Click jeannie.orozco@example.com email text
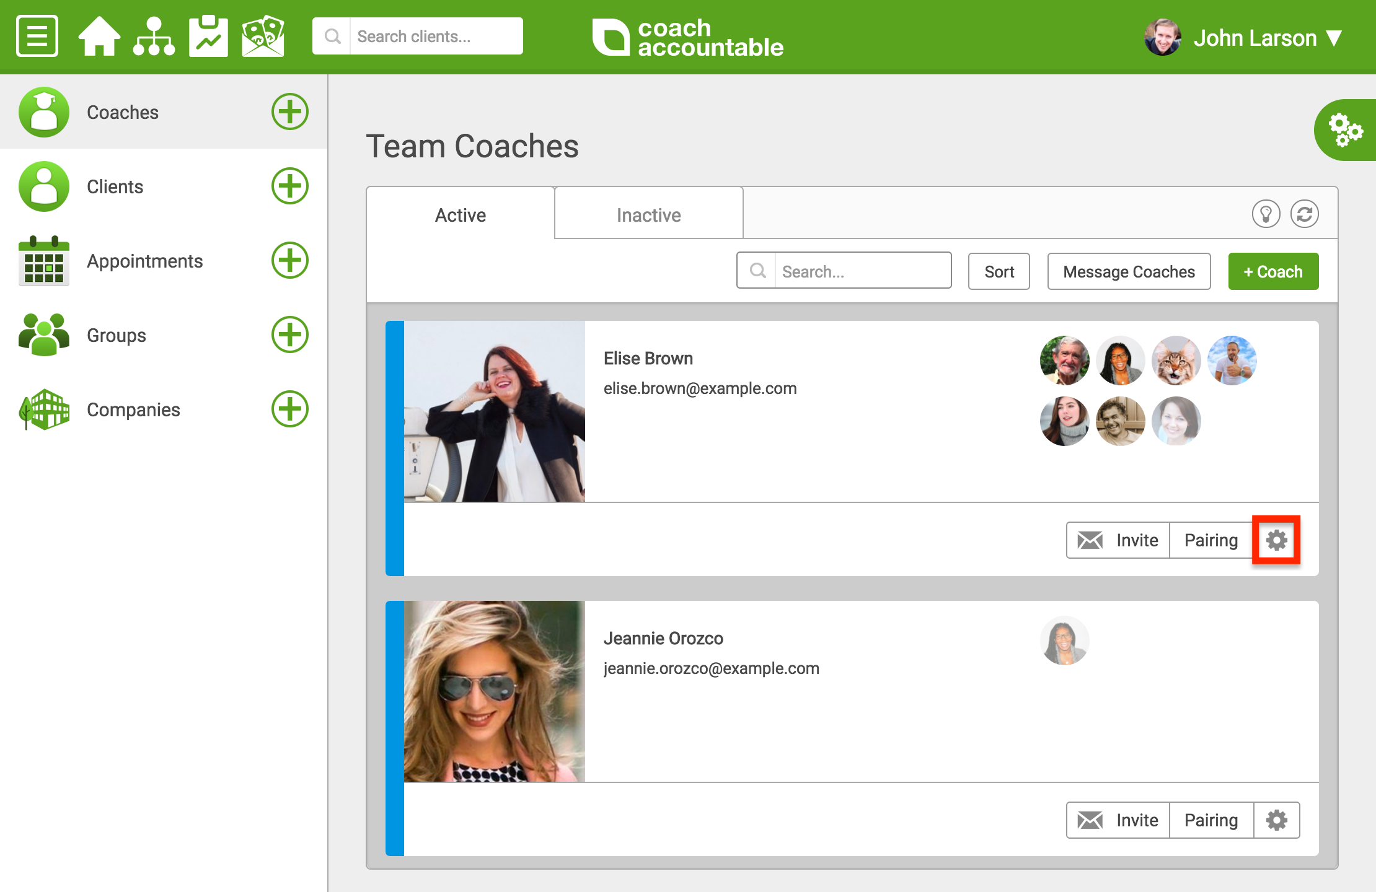Screen dimensions: 1376x892 712,668
